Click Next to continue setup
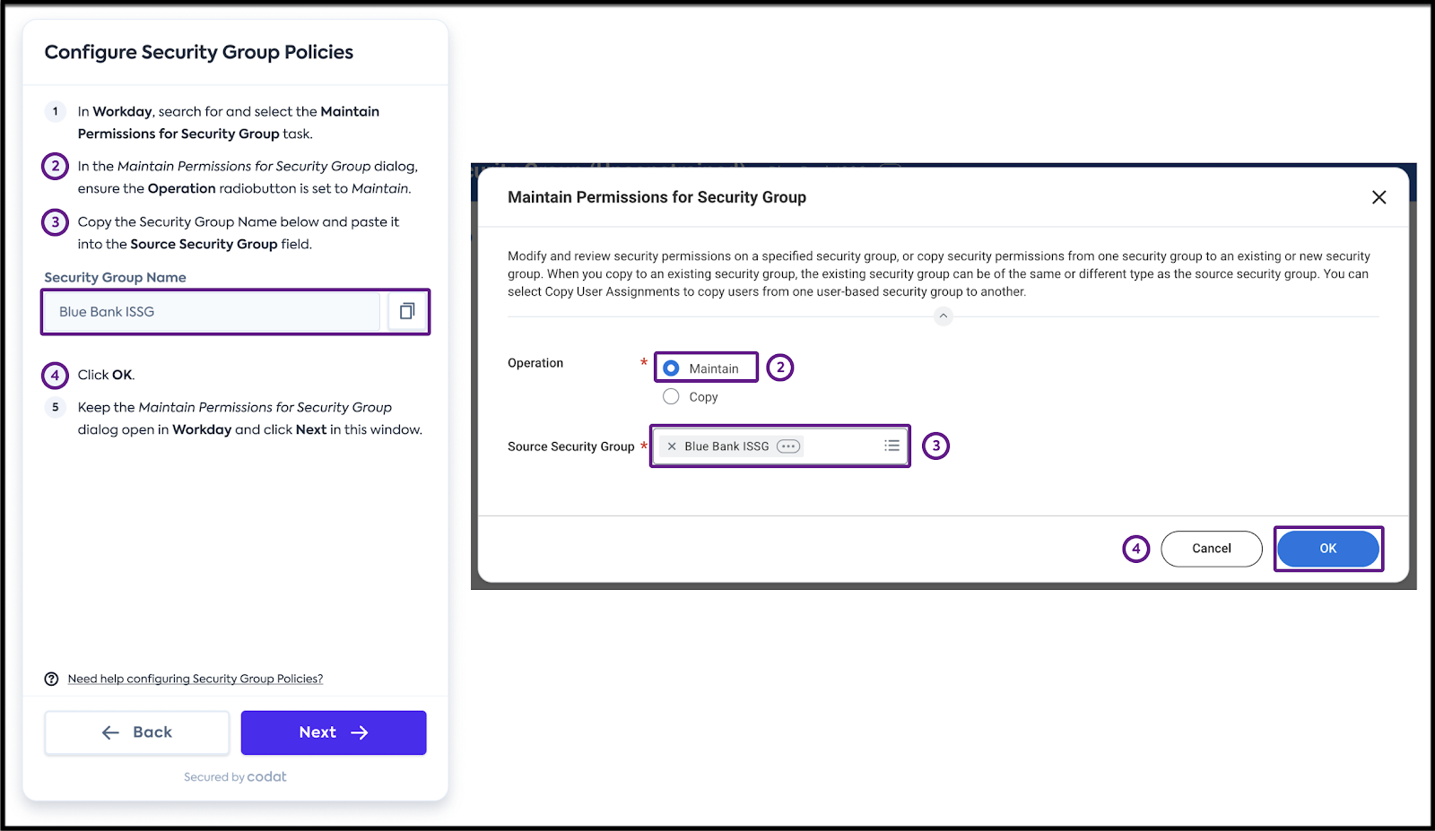Image resolution: width=1435 pixels, height=831 pixels. click(x=334, y=732)
